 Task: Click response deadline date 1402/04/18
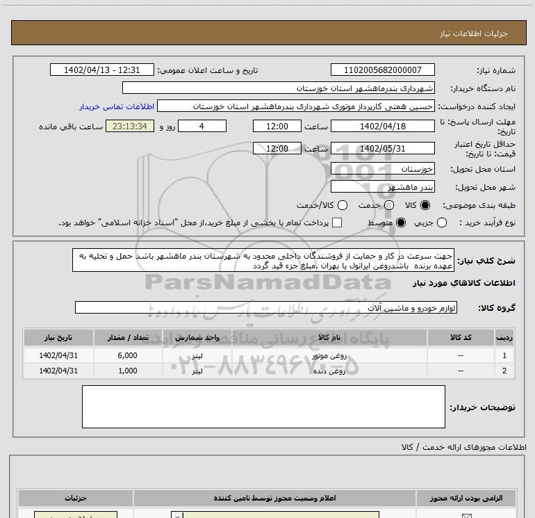pyautogui.click(x=382, y=126)
